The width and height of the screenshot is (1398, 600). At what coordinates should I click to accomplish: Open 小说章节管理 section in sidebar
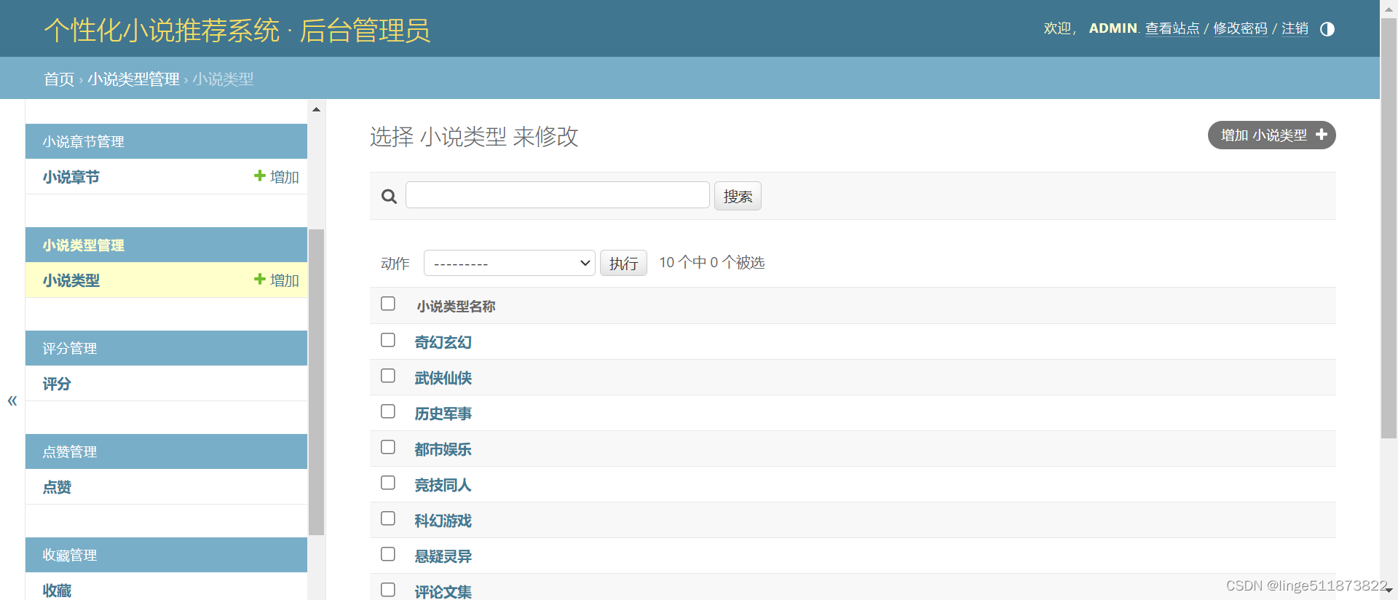click(x=83, y=142)
